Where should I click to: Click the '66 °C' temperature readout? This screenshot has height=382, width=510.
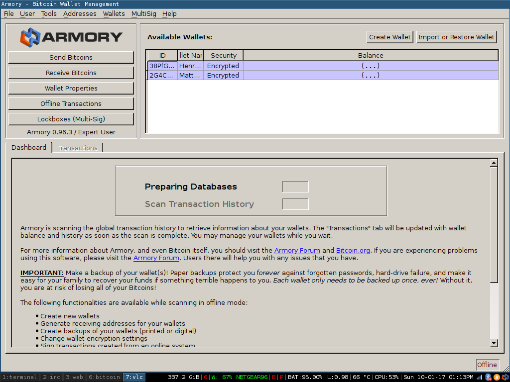tap(362, 377)
